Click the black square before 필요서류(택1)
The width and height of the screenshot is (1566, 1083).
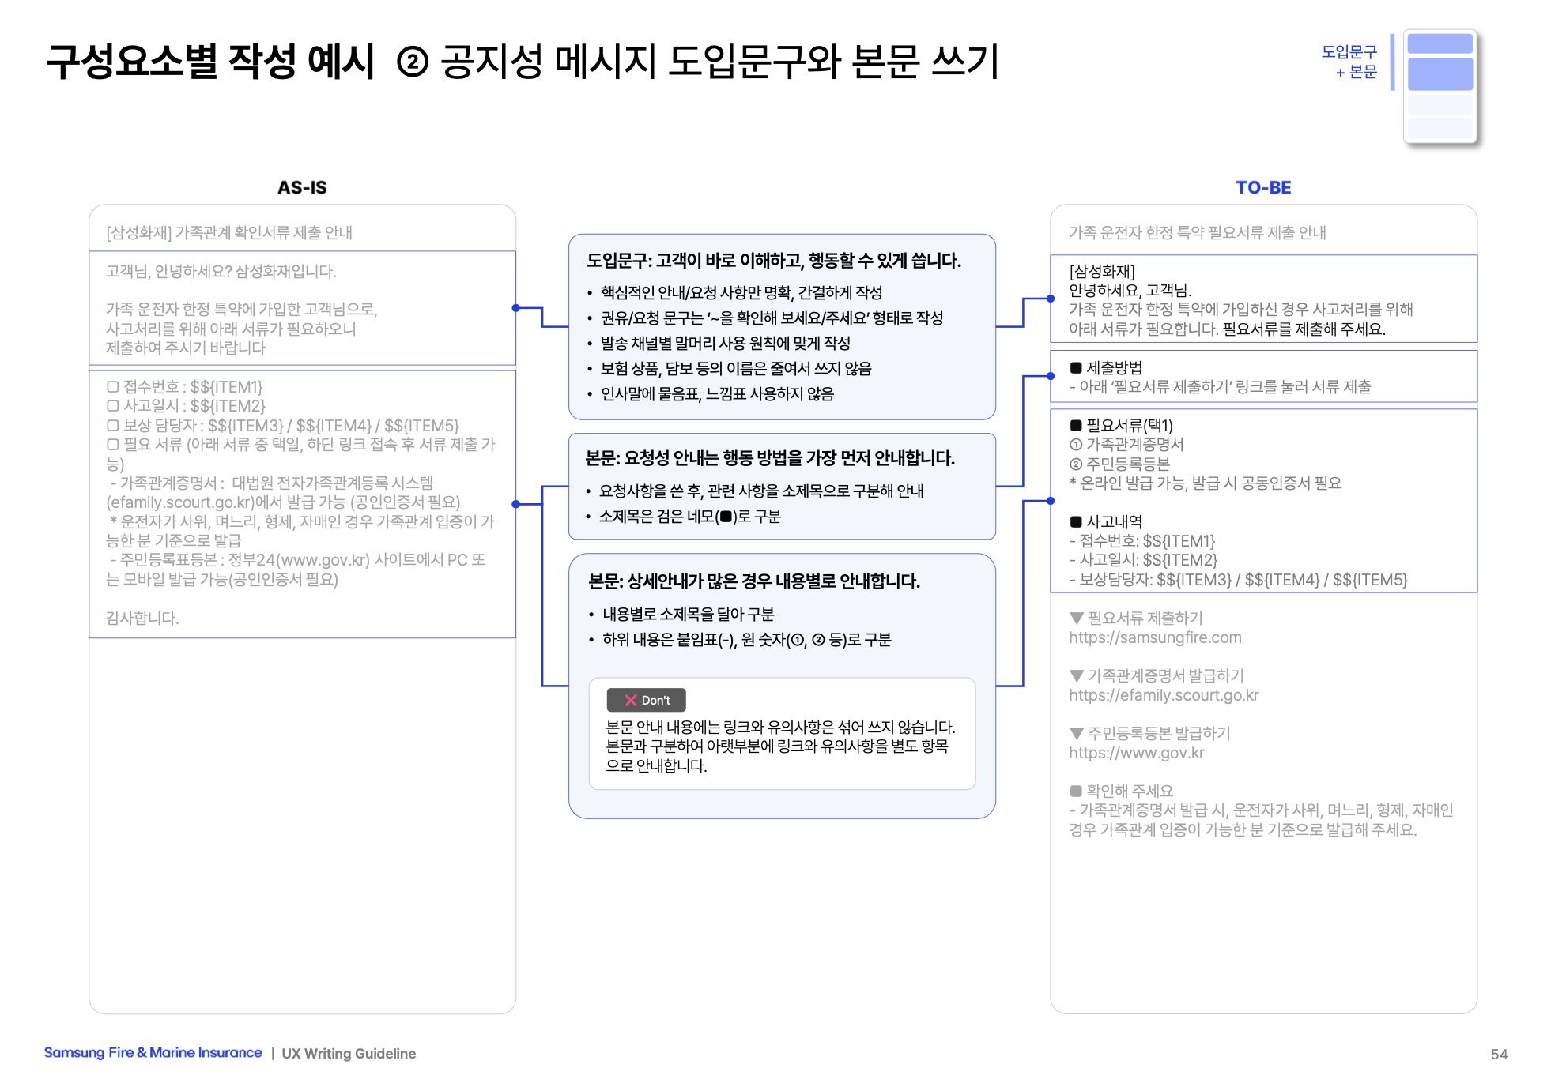tap(1075, 425)
